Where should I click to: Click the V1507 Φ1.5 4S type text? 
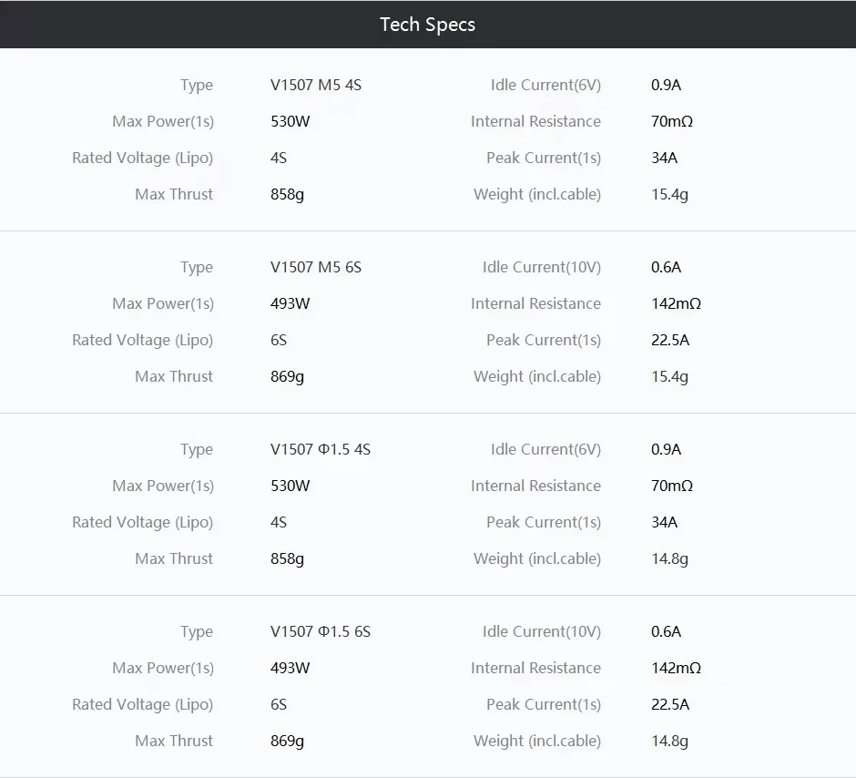(321, 449)
